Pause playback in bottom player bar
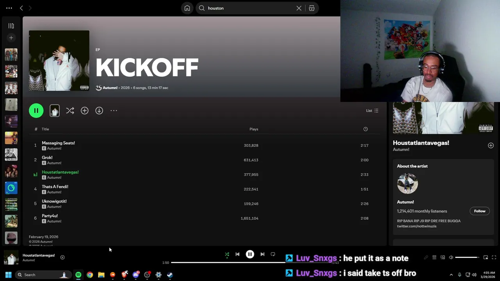Image resolution: width=500 pixels, height=281 pixels. click(250, 254)
